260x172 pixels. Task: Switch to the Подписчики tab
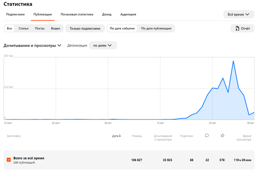16,14
